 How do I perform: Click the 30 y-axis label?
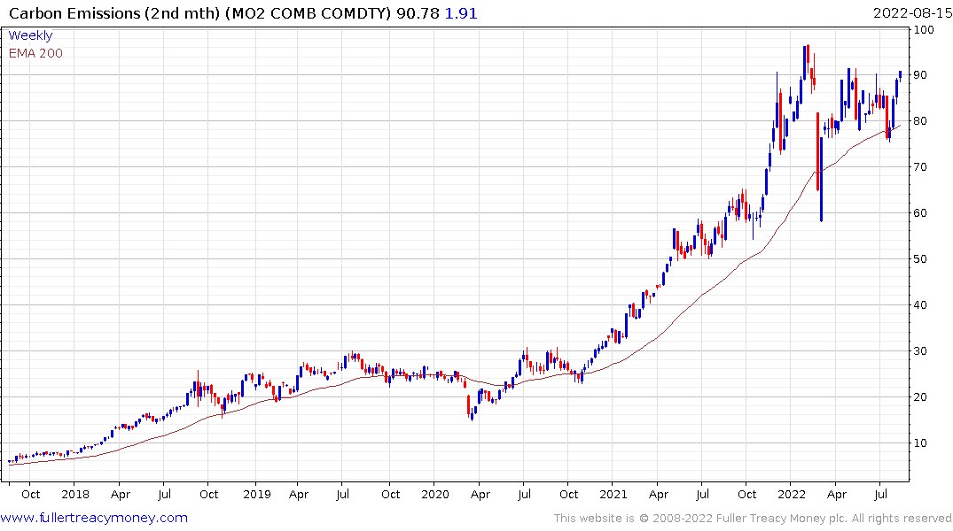tap(920, 351)
